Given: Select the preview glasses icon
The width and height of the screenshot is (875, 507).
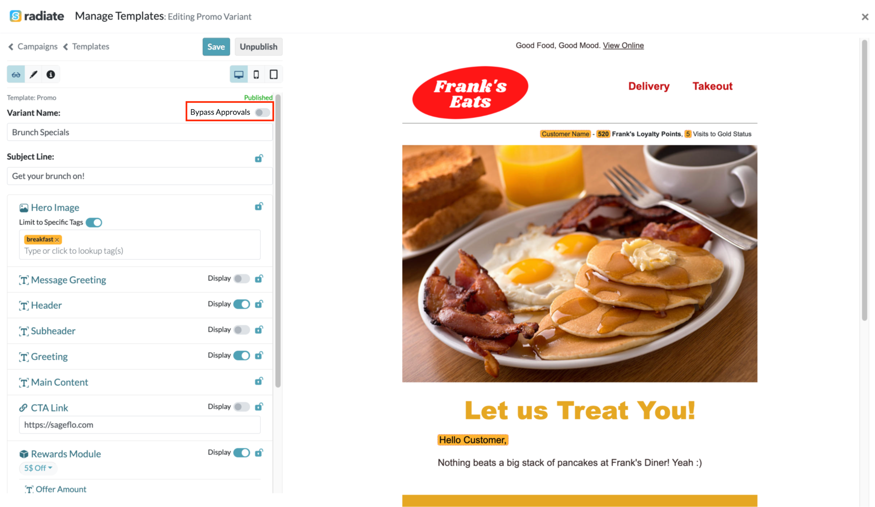Looking at the screenshot, I should (x=16, y=74).
